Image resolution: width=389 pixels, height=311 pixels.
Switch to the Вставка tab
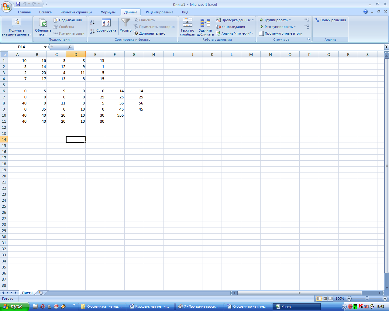pos(45,12)
